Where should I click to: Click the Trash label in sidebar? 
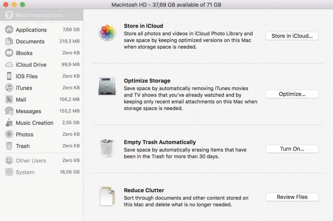click(23, 146)
